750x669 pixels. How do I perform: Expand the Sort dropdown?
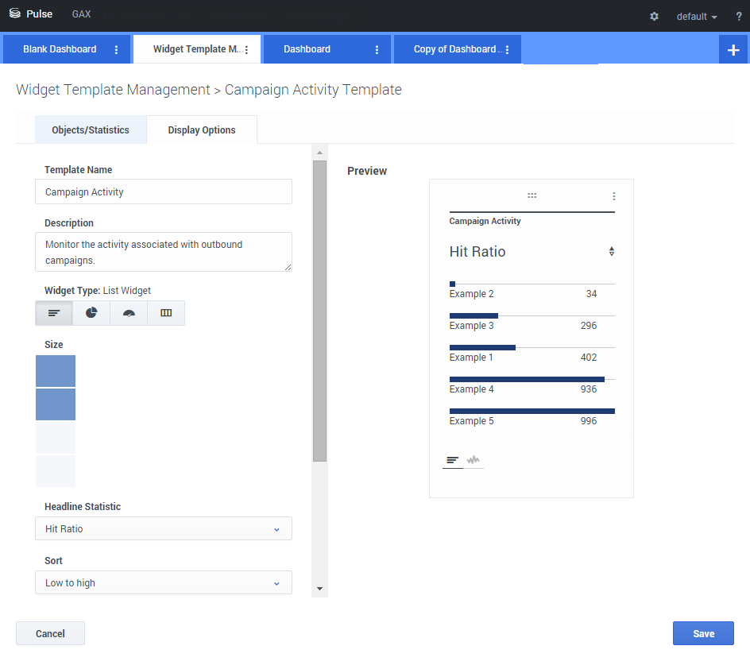[x=164, y=583]
